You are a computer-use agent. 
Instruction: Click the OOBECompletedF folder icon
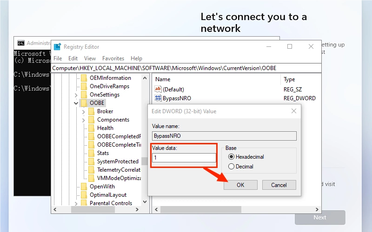pos(91,136)
